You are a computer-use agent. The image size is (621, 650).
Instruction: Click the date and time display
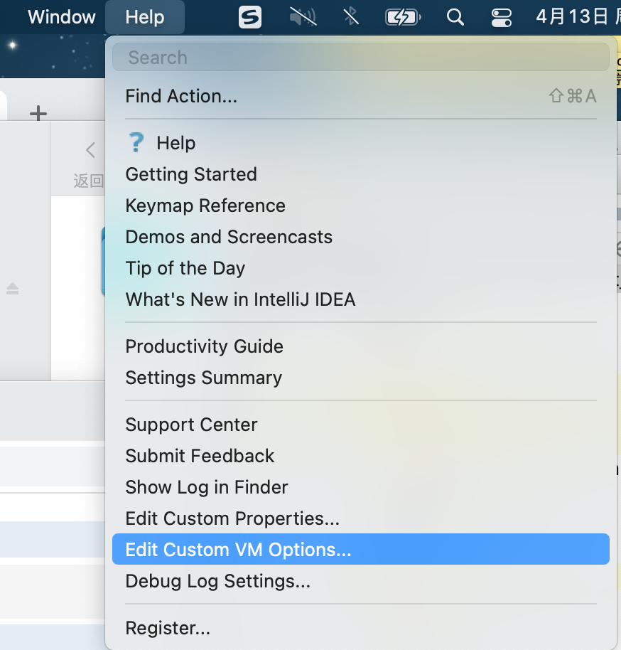point(577,16)
